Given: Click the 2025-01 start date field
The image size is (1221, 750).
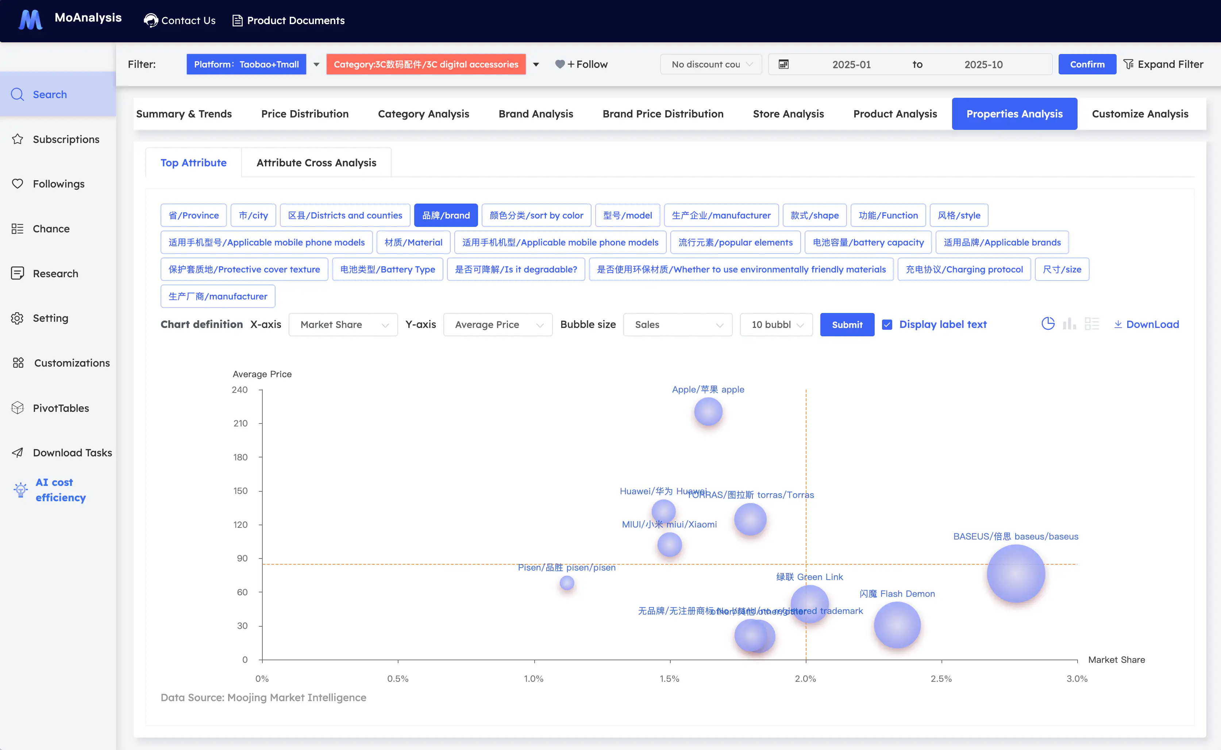Looking at the screenshot, I should [x=852, y=64].
